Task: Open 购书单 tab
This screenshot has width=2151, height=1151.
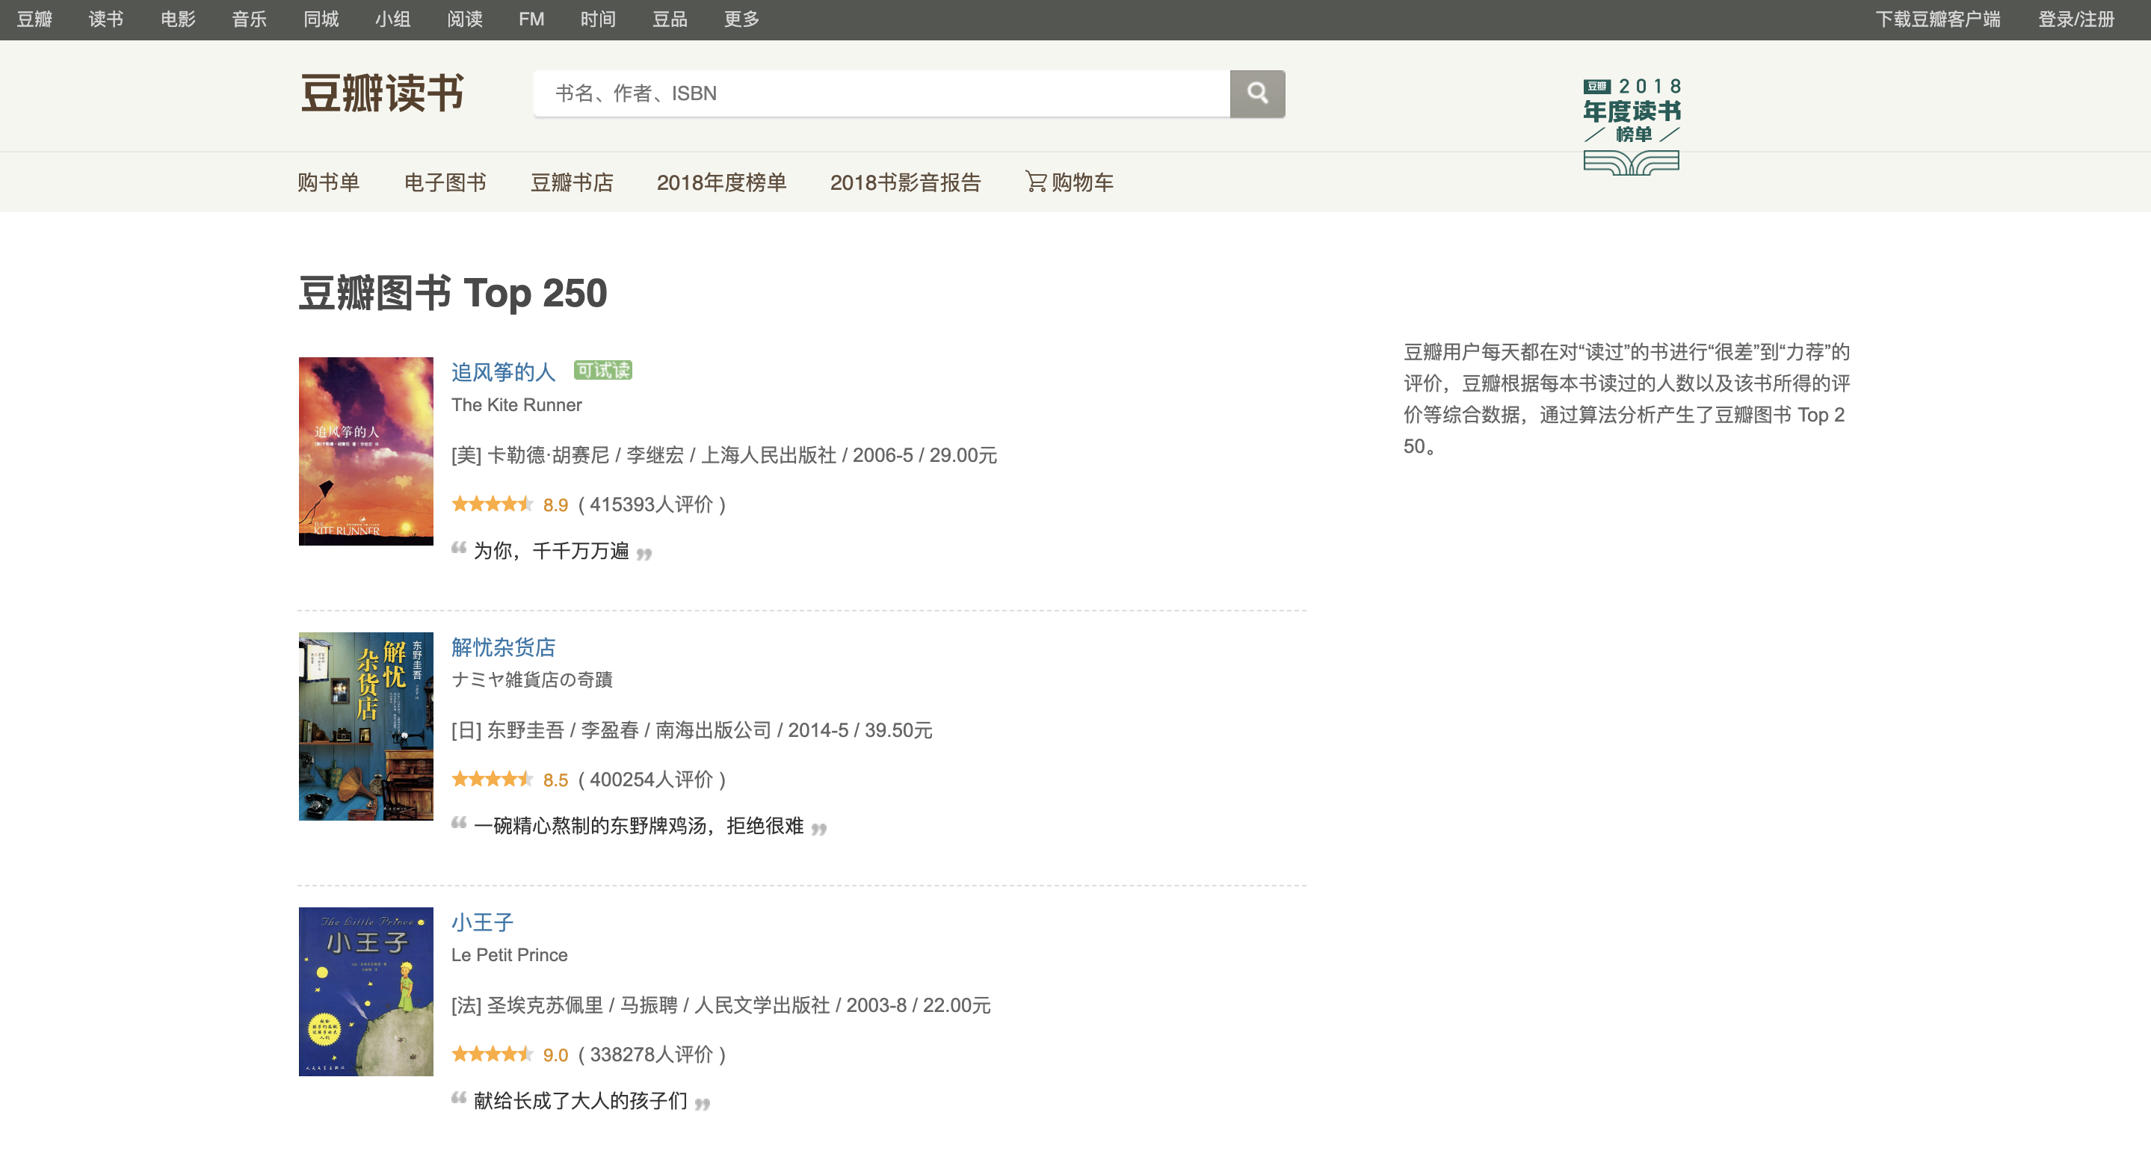Action: 328,182
